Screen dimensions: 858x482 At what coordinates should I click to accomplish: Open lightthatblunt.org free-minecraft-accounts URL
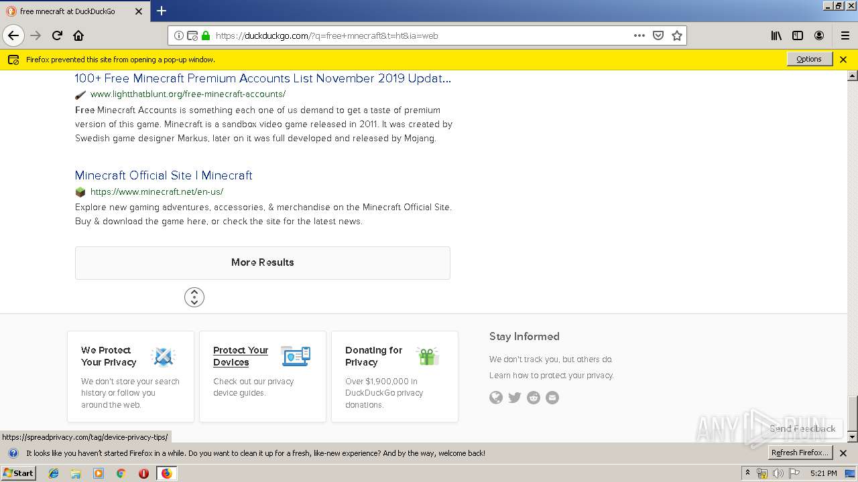tap(188, 94)
